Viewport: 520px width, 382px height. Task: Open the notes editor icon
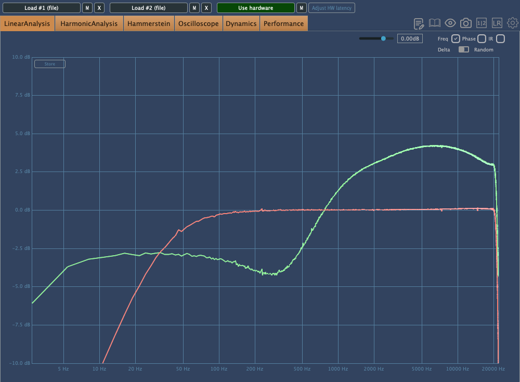point(419,23)
